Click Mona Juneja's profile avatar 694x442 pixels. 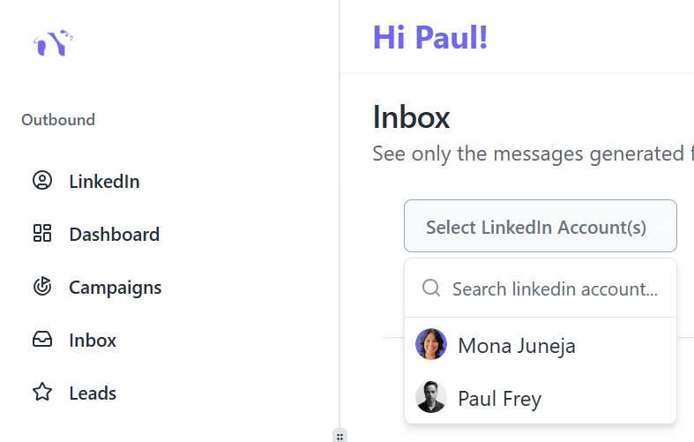point(431,345)
